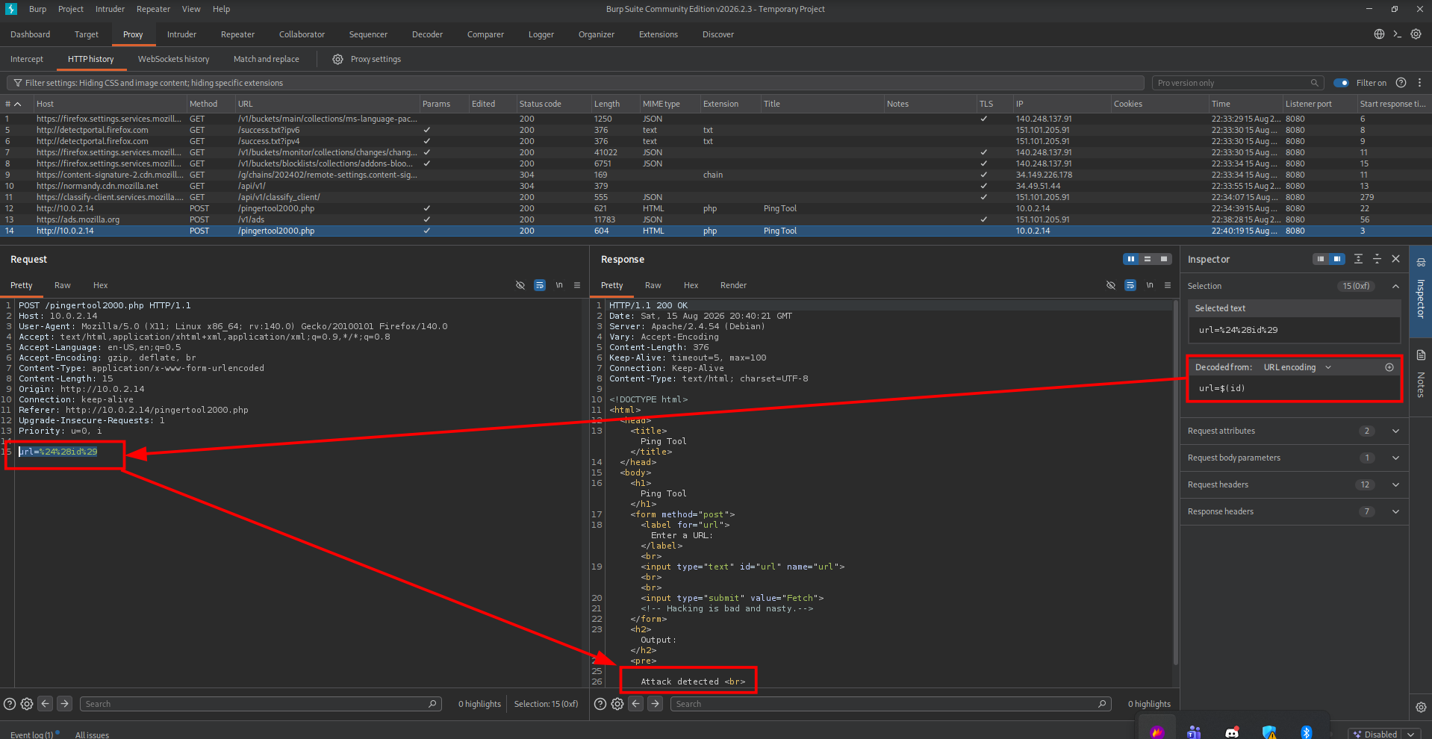Viewport: 1432px width, 739px height.
Task: Select side-by-side request/response layout
Action: coord(1131,259)
